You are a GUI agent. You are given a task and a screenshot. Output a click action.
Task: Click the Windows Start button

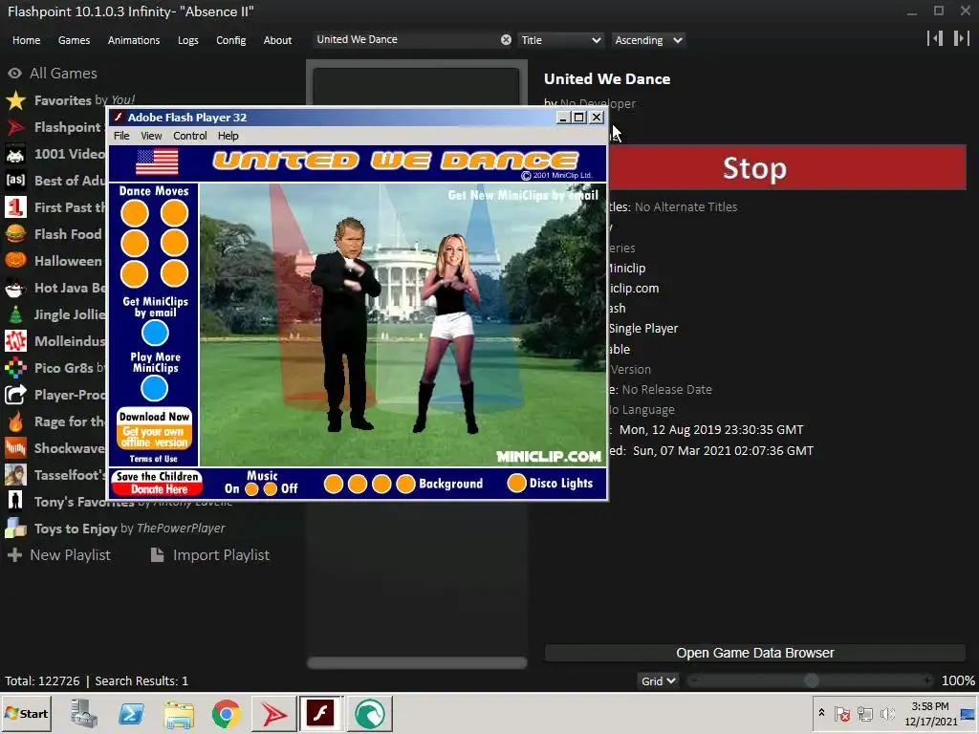(26, 713)
